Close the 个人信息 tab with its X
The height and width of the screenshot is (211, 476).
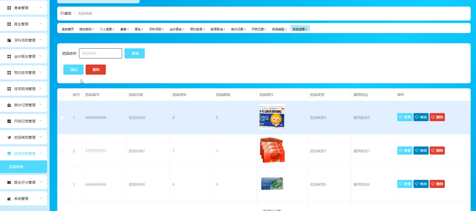tap(113, 29)
